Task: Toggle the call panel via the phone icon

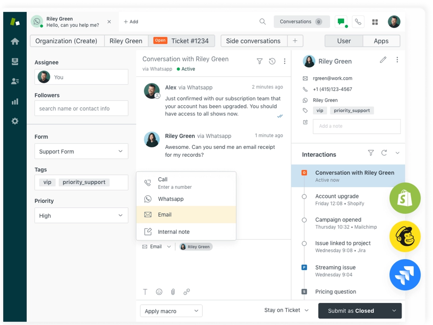Action: 358,21
